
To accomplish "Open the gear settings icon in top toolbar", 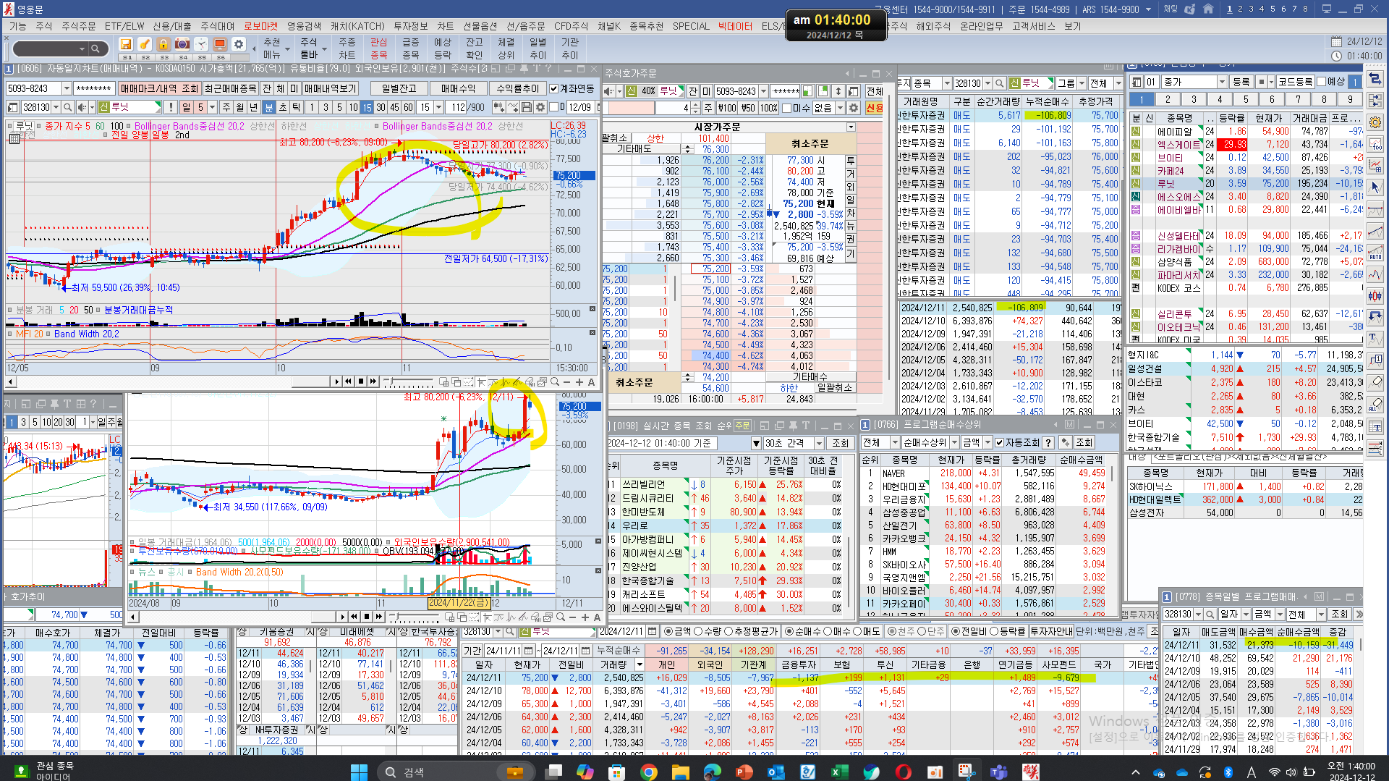I will point(239,45).
